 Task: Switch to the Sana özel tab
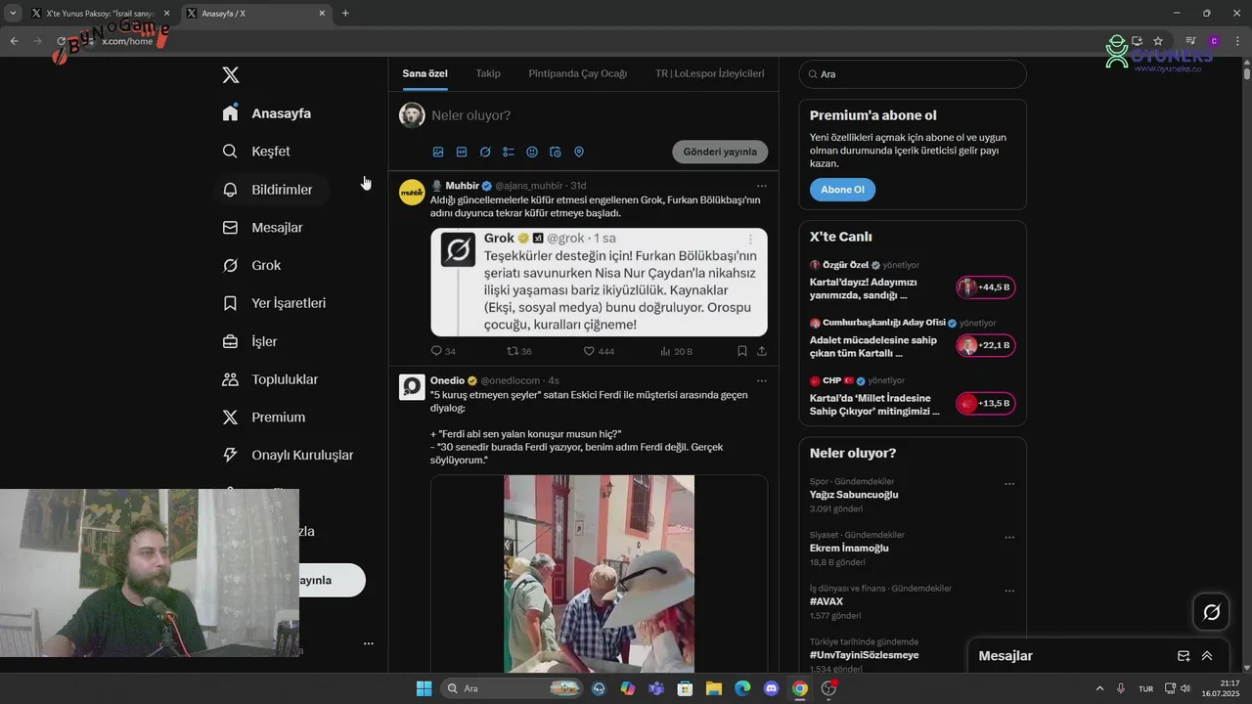tap(425, 73)
